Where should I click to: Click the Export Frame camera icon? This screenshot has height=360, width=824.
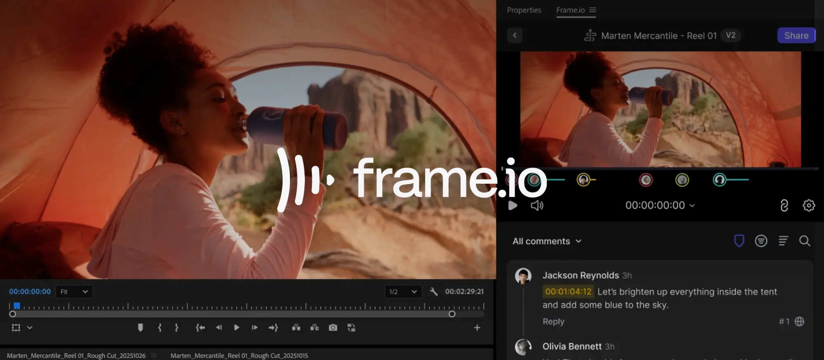333,328
